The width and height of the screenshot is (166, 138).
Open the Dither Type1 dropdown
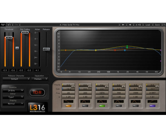point(13,97)
